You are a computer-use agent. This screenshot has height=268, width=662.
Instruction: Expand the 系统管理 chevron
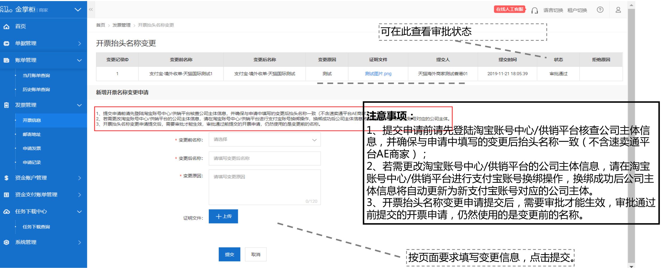pyautogui.click(x=80, y=242)
